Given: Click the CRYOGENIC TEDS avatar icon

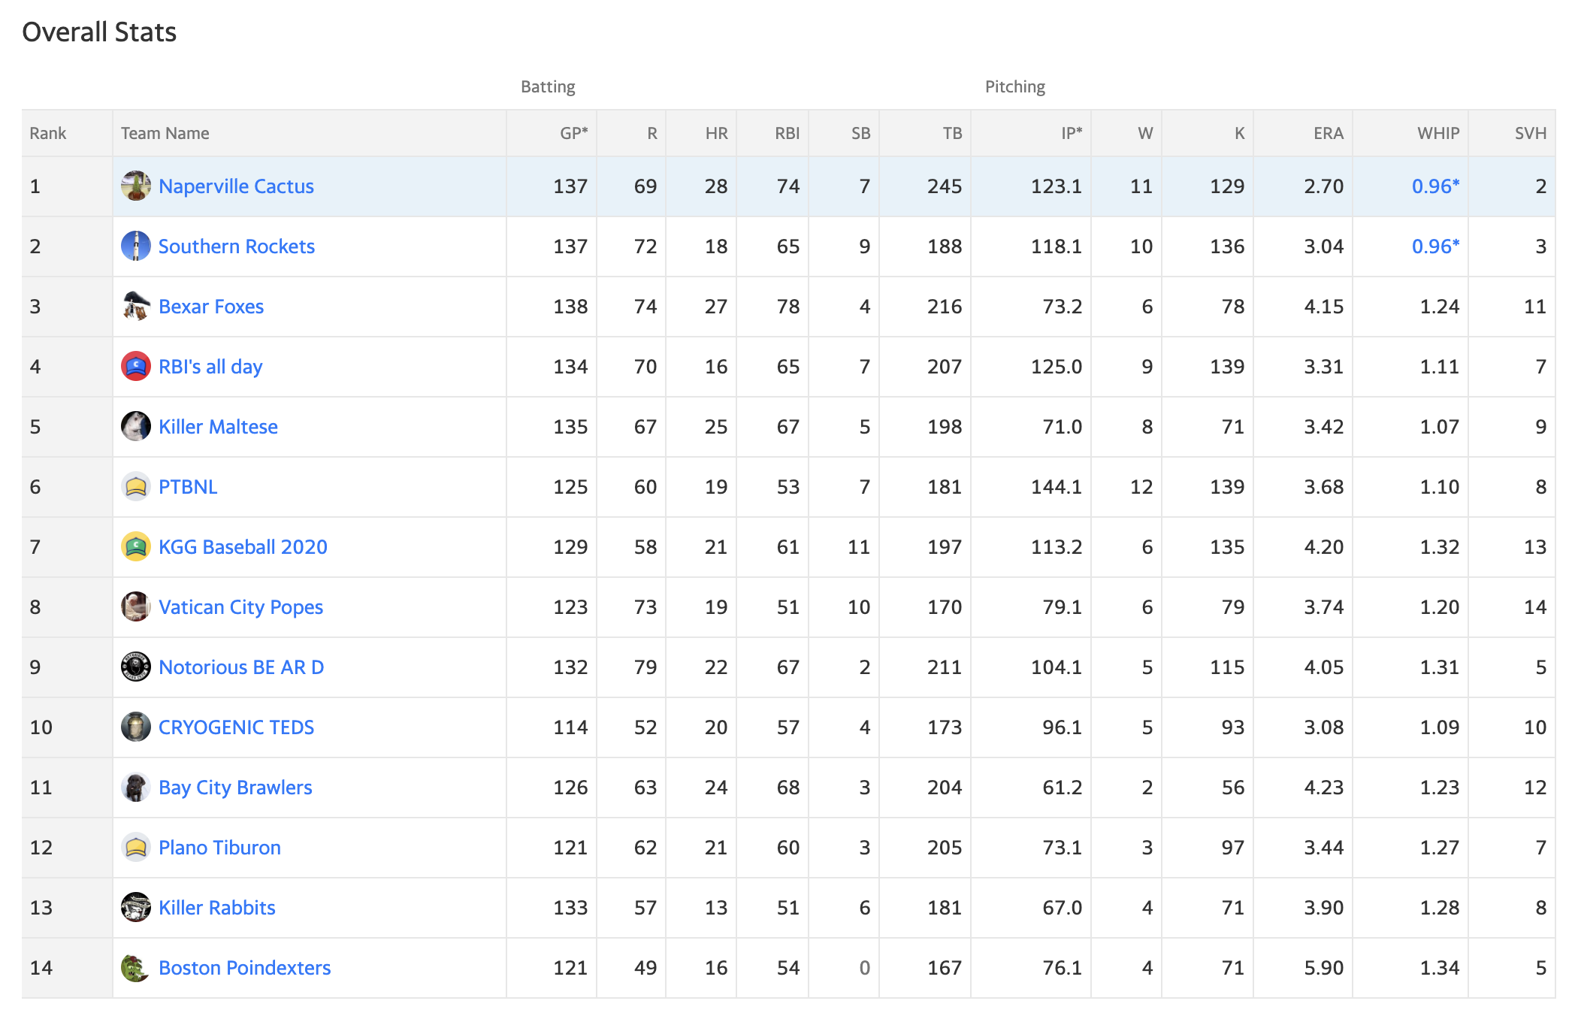Looking at the screenshot, I should 136,727.
